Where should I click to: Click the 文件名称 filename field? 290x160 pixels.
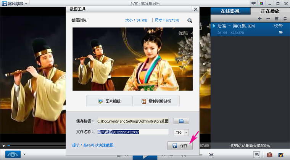133,132
